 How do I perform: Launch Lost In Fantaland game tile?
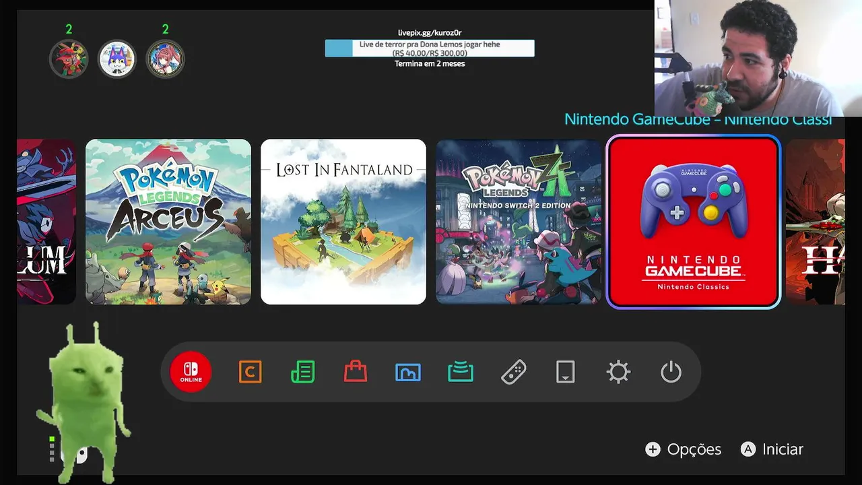343,222
